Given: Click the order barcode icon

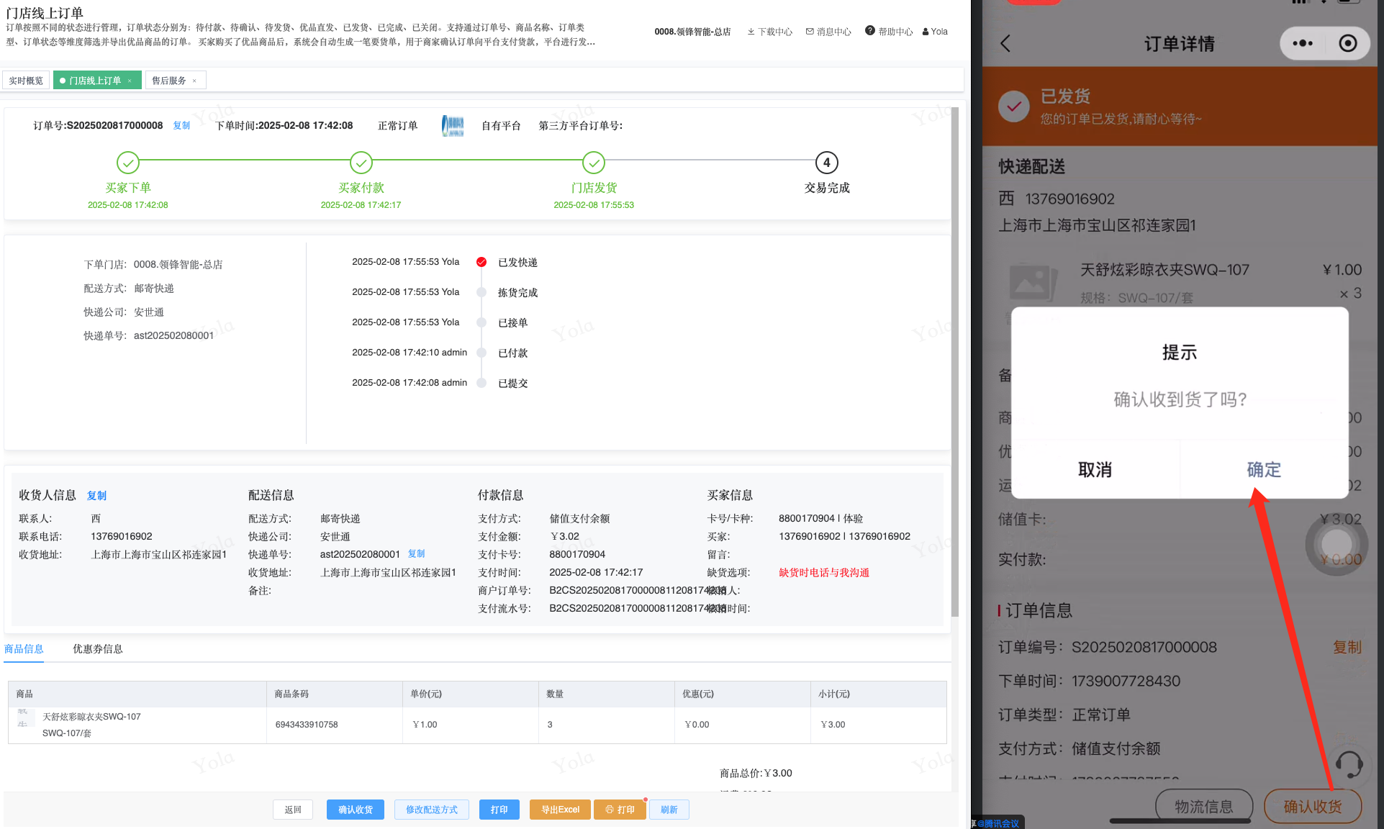Looking at the screenshot, I should coord(453,126).
